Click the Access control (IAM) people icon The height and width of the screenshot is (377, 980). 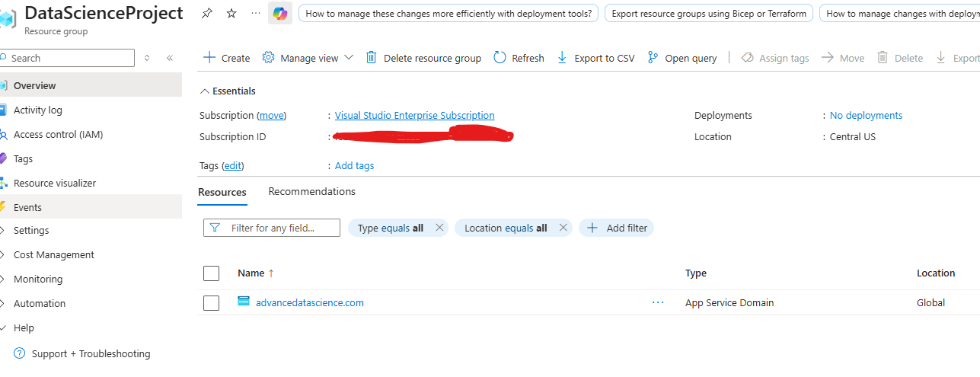pyautogui.click(x=3, y=135)
